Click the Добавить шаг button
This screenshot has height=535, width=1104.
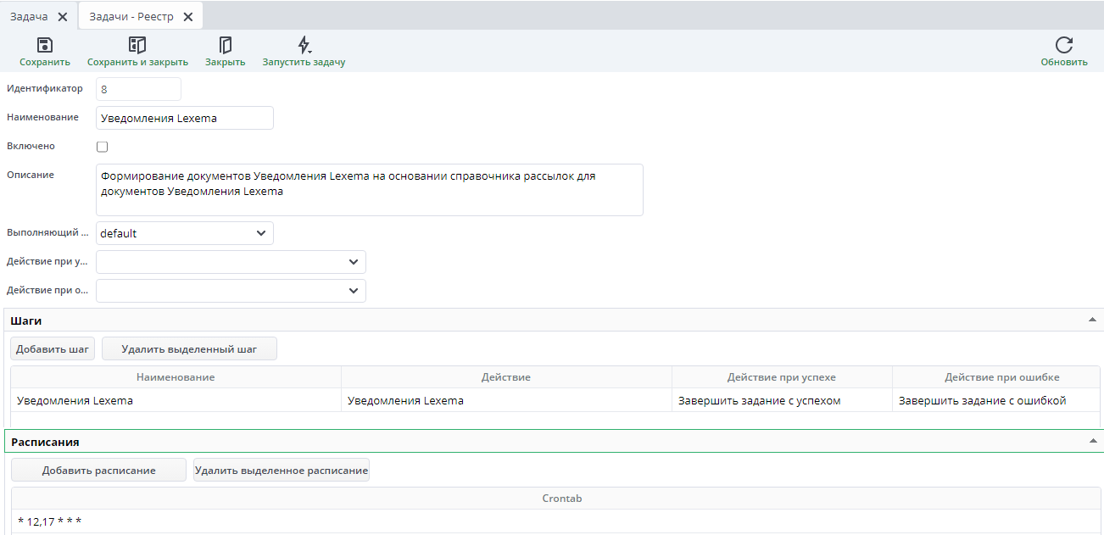click(x=53, y=348)
